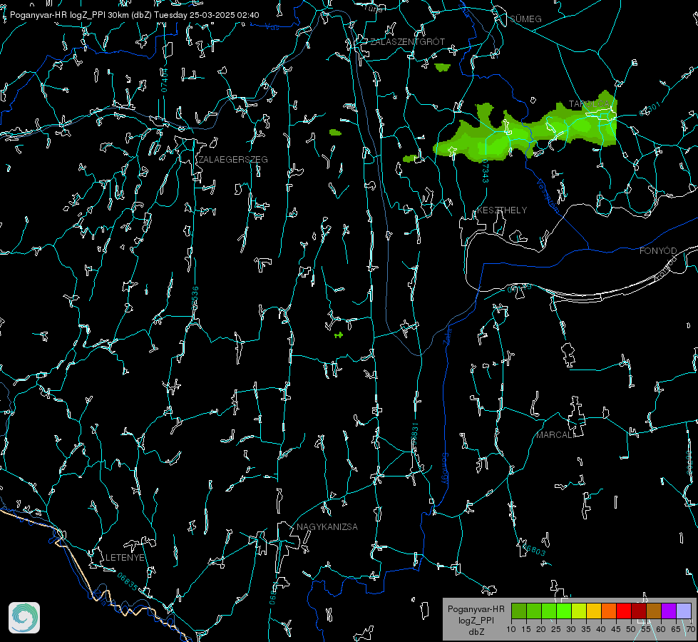This screenshot has height=642, width=698.
Task: Select the KESZTHELY town label
Action: click(x=502, y=210)
